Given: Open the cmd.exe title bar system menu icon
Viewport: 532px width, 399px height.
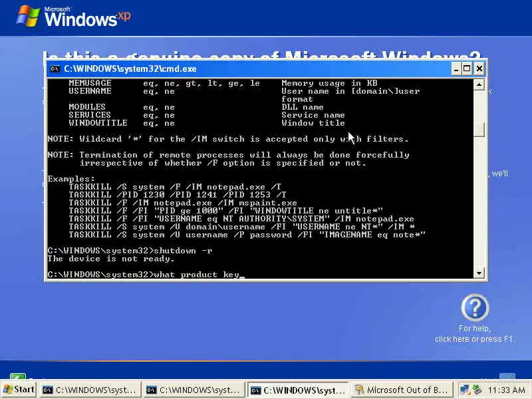Looking at the screenshot, I should click(55, 69).
